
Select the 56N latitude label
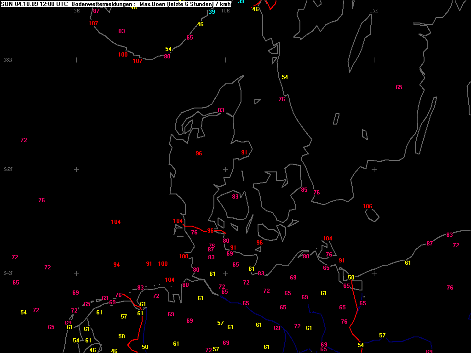[x=8, y=170]
